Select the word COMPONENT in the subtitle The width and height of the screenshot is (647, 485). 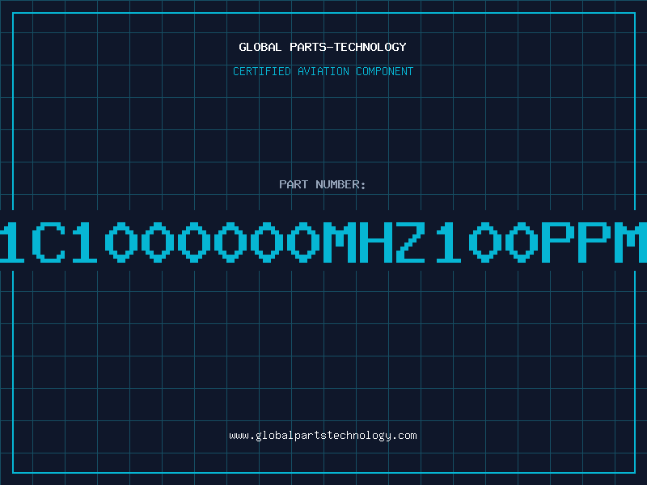point(385,71)
